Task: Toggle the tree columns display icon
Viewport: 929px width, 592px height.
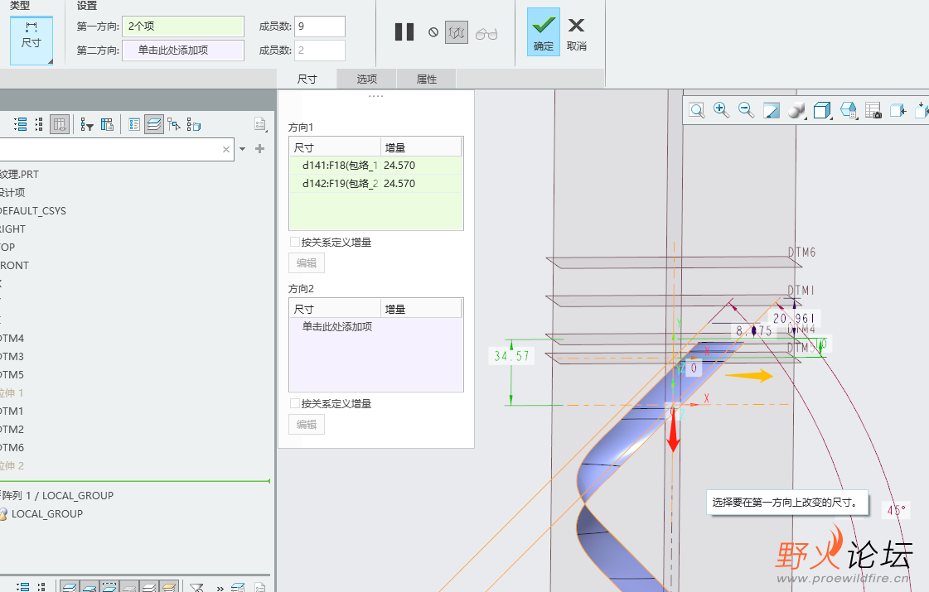Action: tap(59, 124)
